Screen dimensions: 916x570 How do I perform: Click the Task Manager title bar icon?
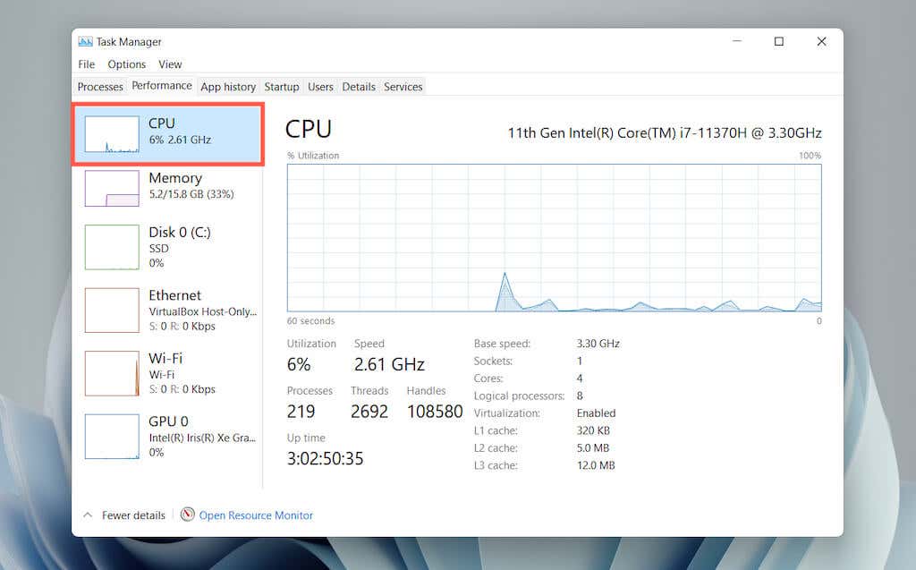86,41
